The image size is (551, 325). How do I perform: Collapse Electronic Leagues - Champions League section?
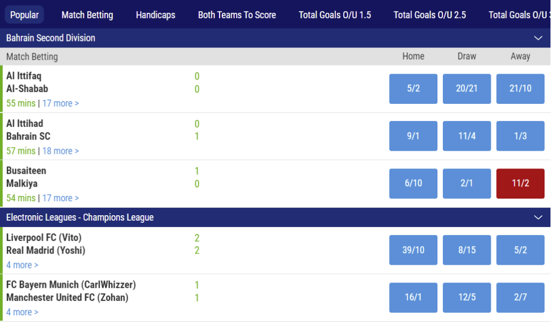point(538,217)
